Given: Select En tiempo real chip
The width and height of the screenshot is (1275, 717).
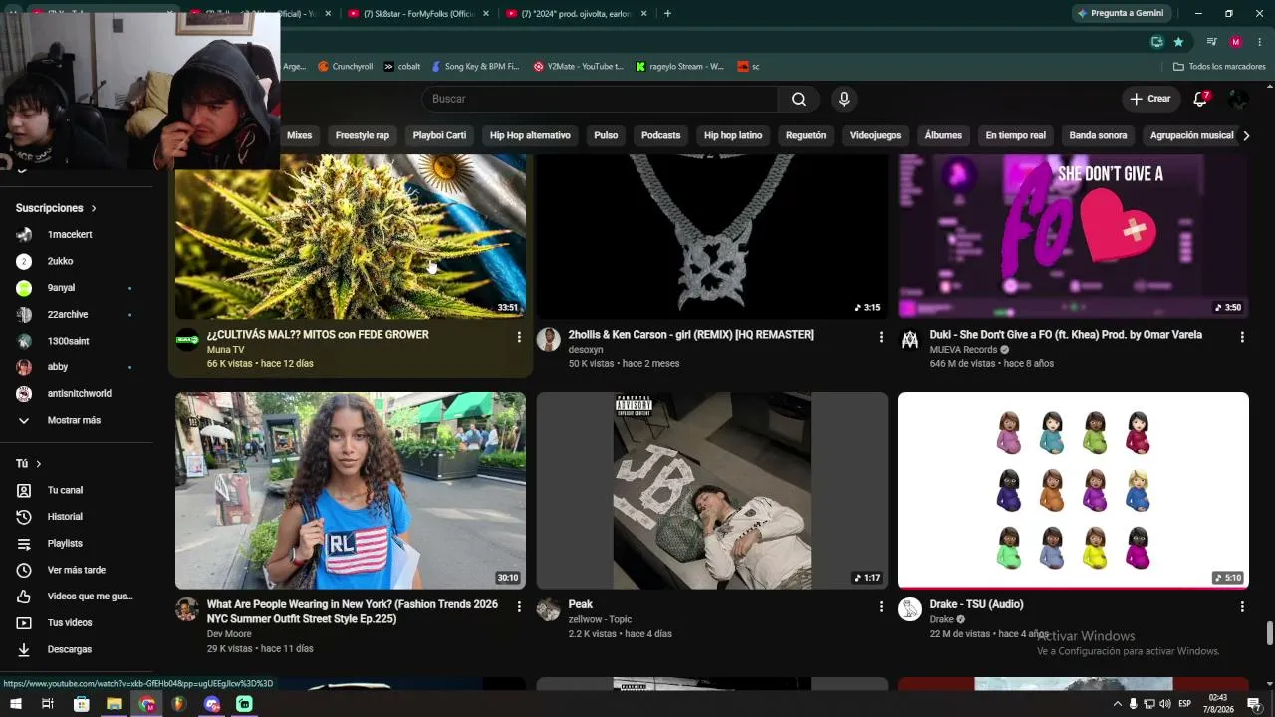Looking at the screenshot, I should (x=1016, y=135).
